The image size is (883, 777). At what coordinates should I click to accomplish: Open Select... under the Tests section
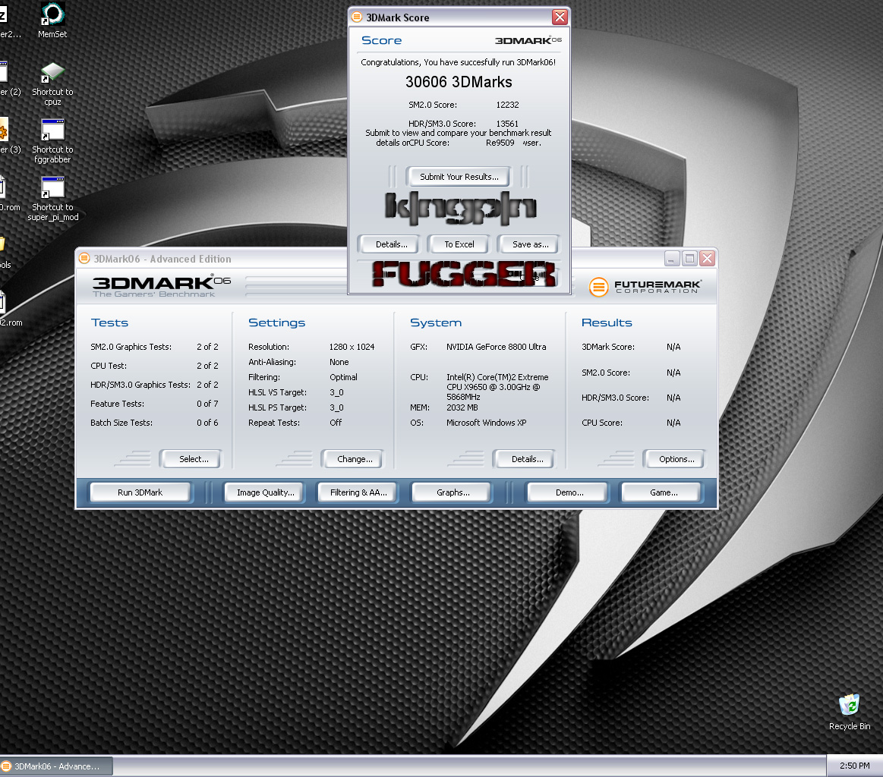[193, 459]
